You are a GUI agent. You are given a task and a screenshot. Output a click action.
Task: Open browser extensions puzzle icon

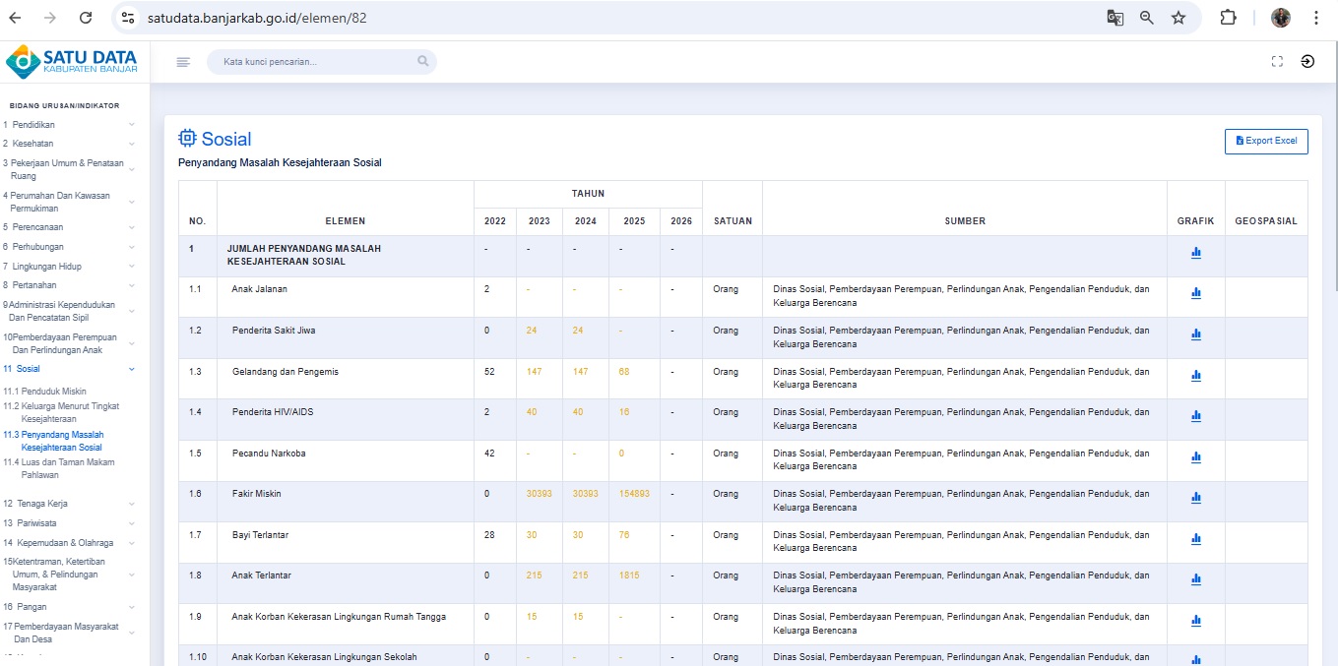[x=1228, y=18]
